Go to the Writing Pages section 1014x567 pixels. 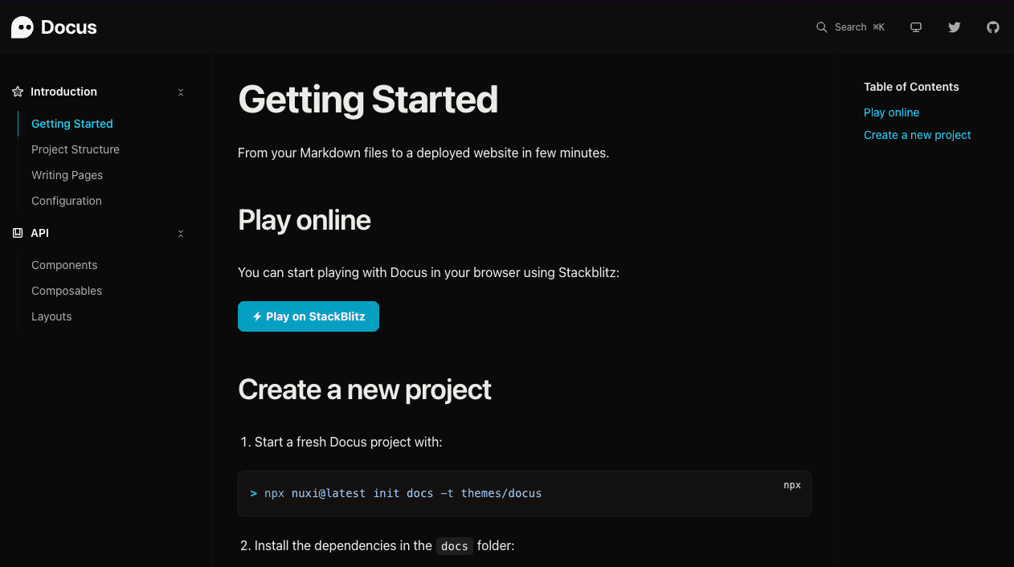[x=67, y=175]
